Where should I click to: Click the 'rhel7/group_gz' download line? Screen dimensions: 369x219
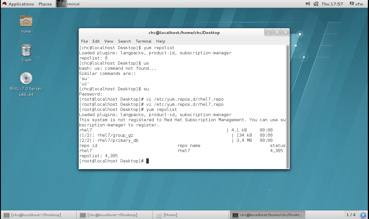point(176,135)
